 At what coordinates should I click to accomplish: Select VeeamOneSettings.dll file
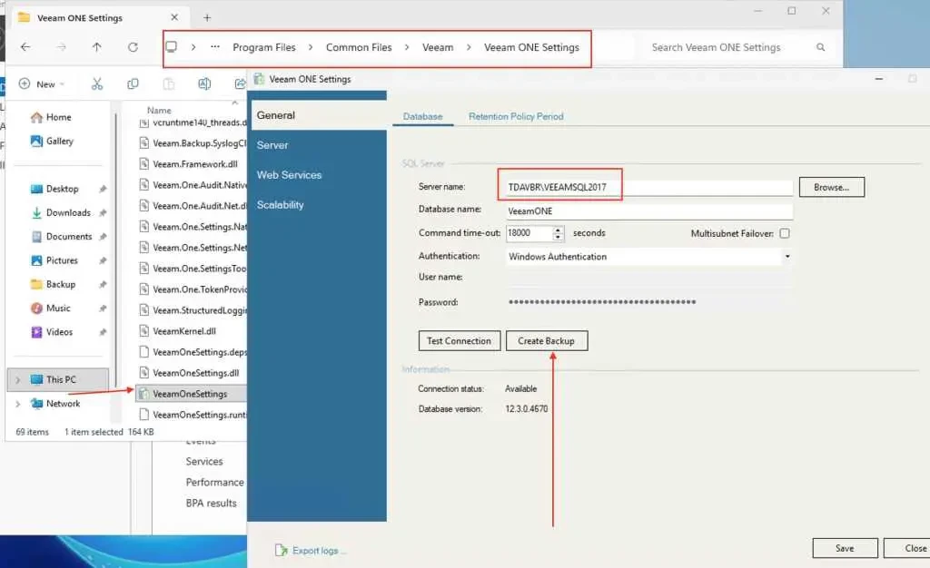(x=196, y=373)
